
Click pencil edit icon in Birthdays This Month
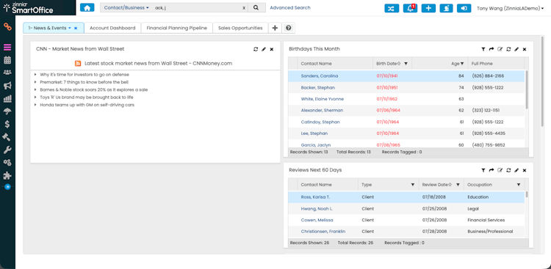pos(516,49)
